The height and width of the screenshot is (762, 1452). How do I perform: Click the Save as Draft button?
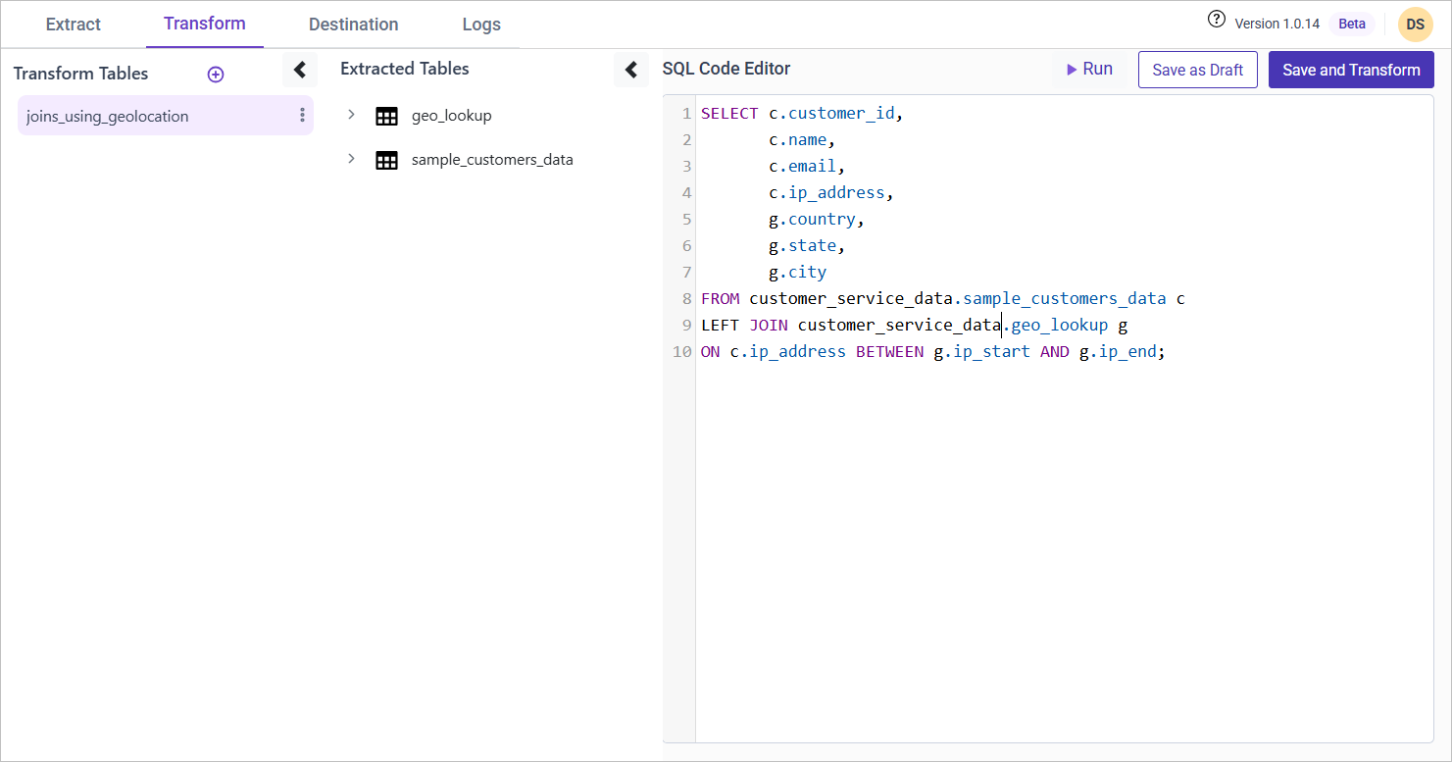(x=1197, y=70)
